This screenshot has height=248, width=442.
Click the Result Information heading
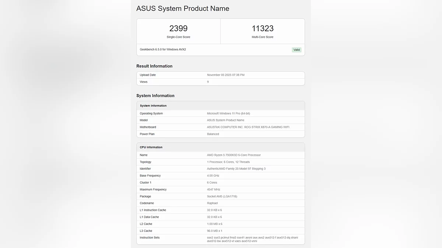point(154,66)
